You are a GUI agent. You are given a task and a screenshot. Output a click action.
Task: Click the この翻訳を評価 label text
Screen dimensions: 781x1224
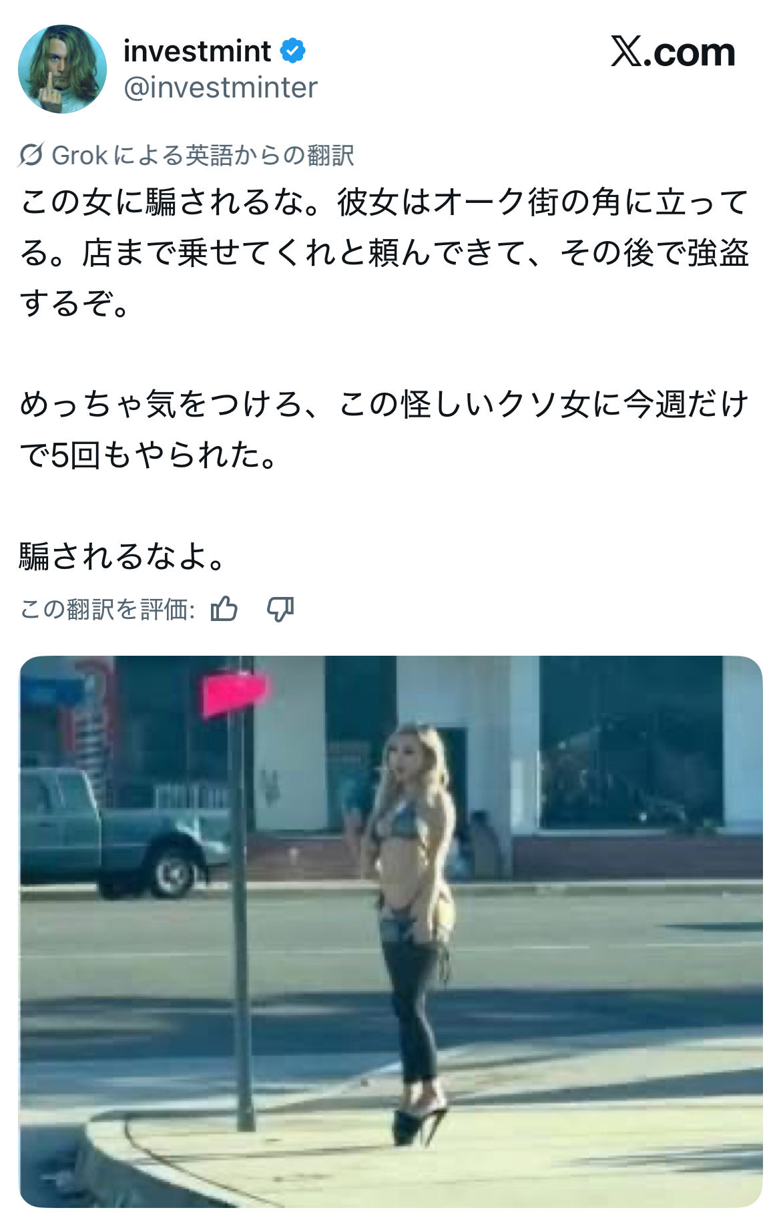pyautogui.click(x=107, y=609)
